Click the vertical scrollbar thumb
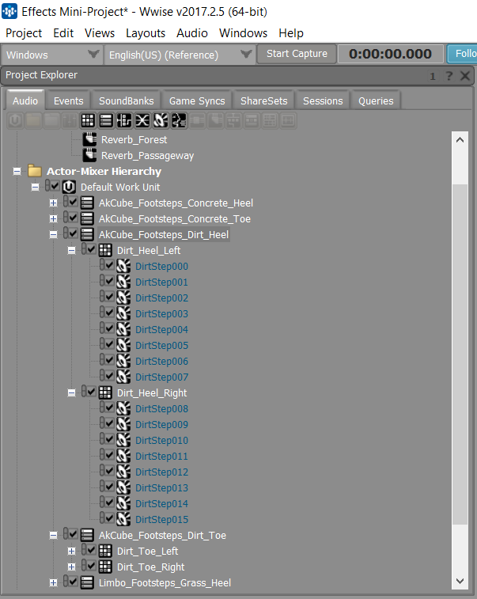This screenshot has width=477, height=599. point(460,354)
